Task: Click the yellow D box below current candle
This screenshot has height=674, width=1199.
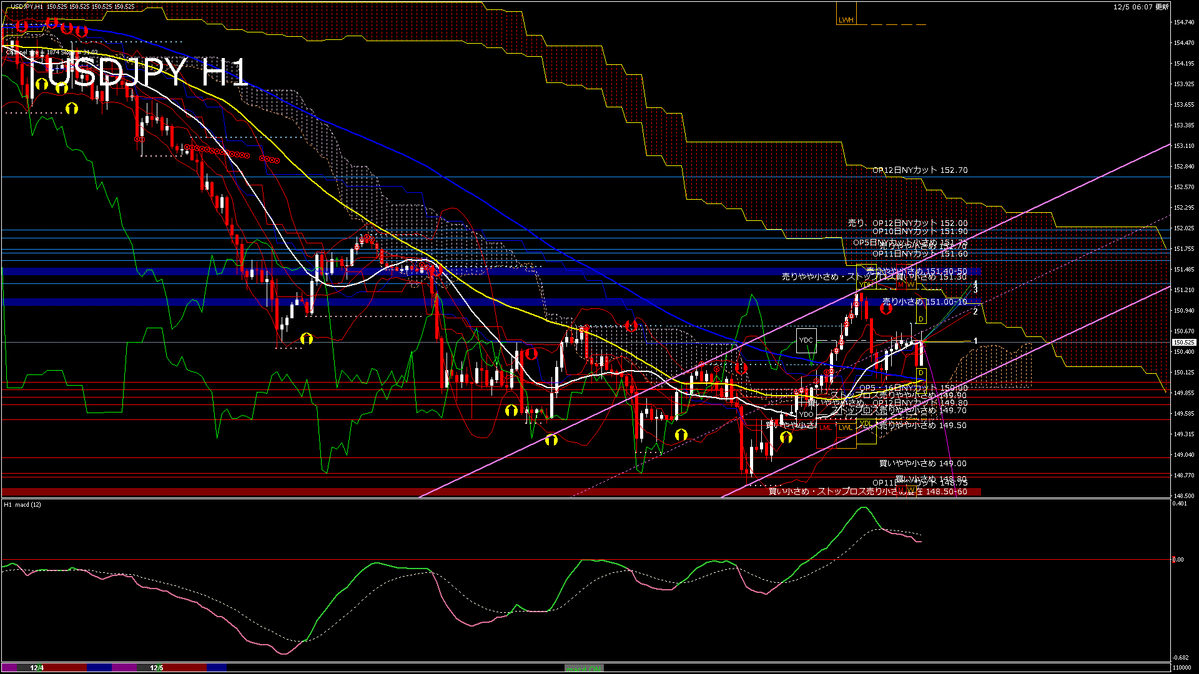Action: pos(921,373)
